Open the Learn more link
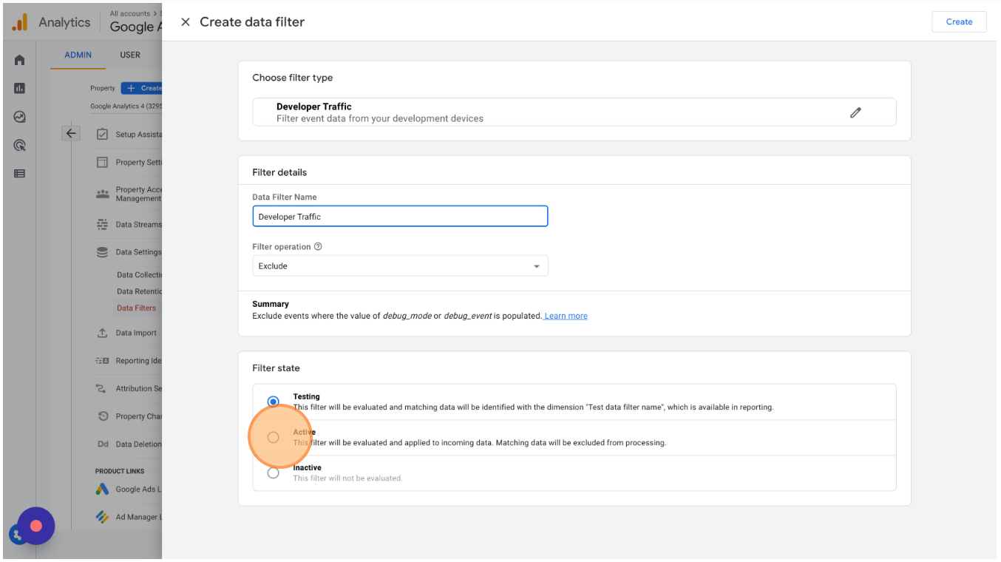The image size is (1001, 562). [566, 316]
